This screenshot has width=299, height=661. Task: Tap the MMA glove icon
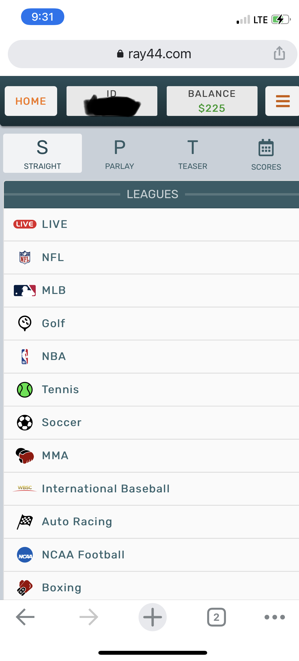[x=25, y=456]
